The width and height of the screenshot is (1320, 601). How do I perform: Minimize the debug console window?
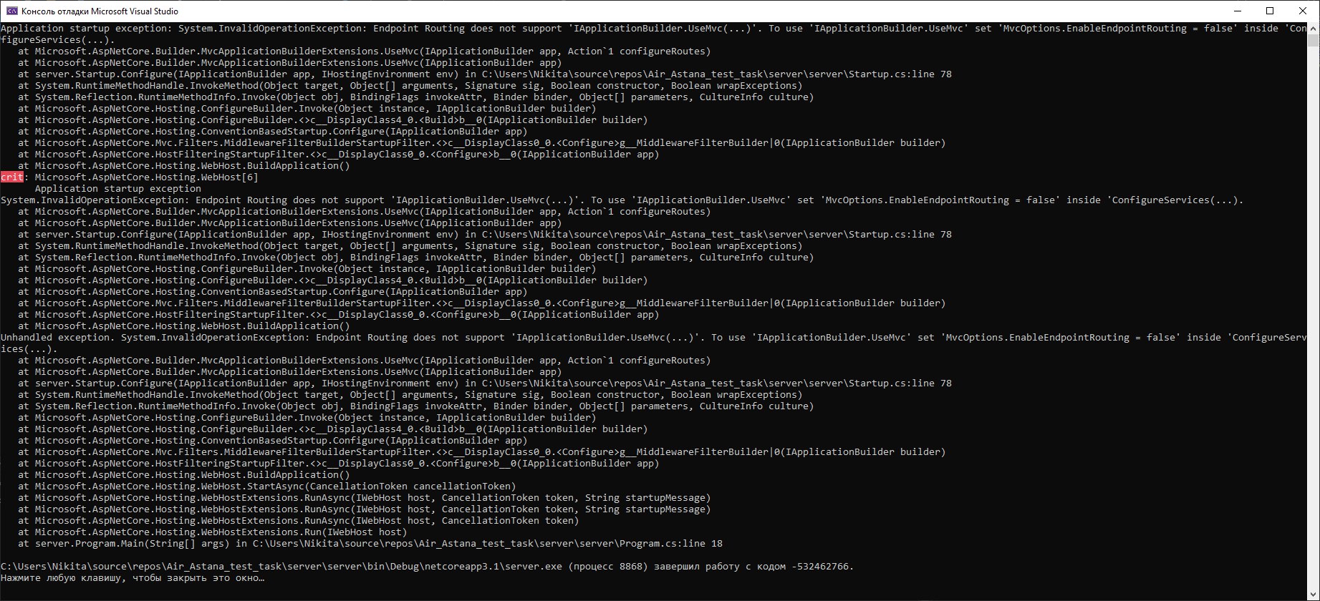[1237, 11]
